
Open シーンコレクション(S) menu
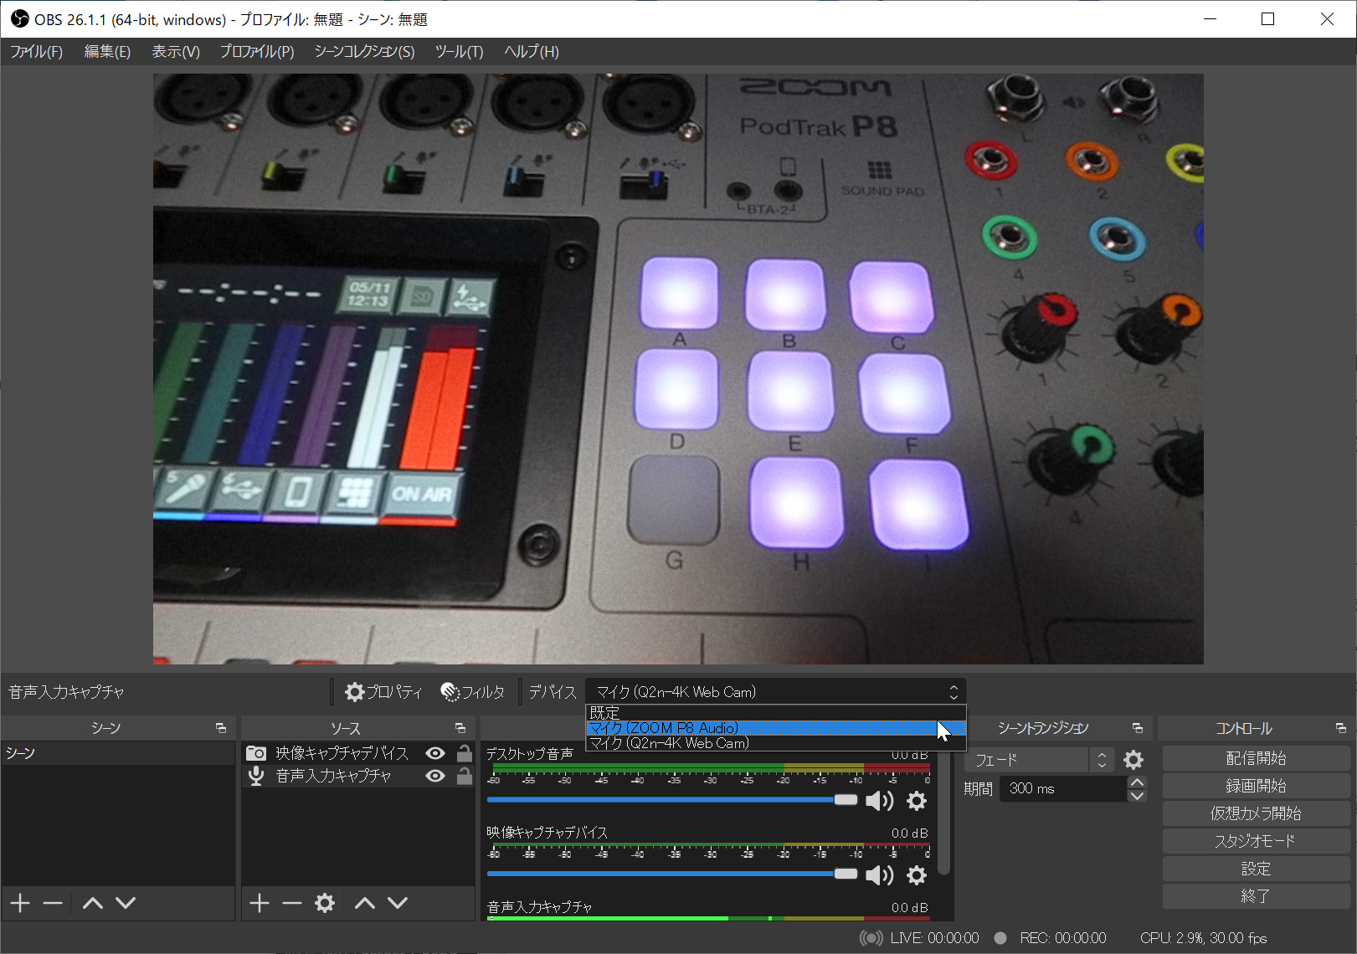364,52
